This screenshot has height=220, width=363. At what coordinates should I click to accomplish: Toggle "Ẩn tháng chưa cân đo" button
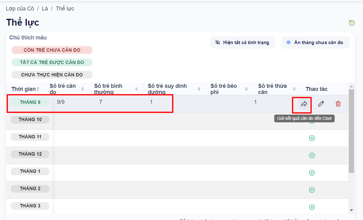[x=315, y=43]
